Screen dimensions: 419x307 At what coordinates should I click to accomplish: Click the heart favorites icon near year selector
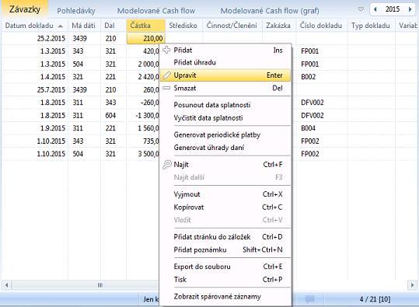click(x=361, y=9)
